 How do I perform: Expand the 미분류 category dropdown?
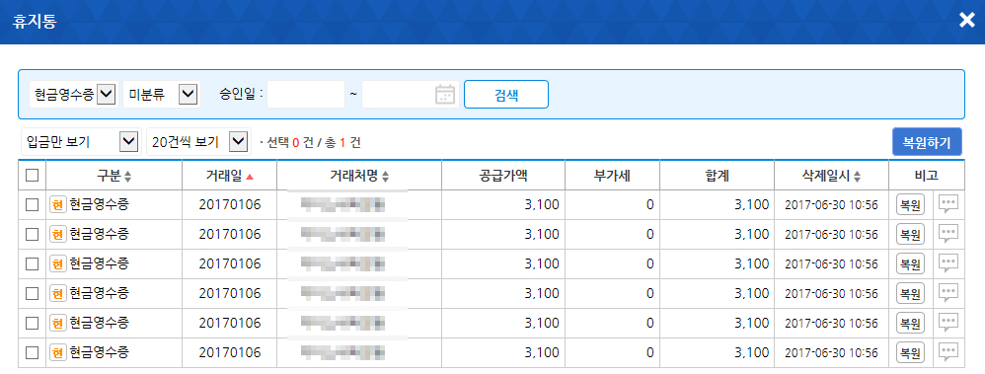click(162, 95)
